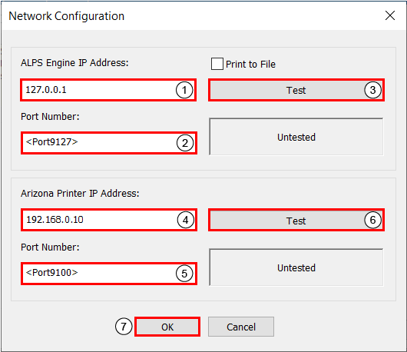The image size is (407, 352).
Task: Select the Port9100 port number field
Action: (109, 274)
